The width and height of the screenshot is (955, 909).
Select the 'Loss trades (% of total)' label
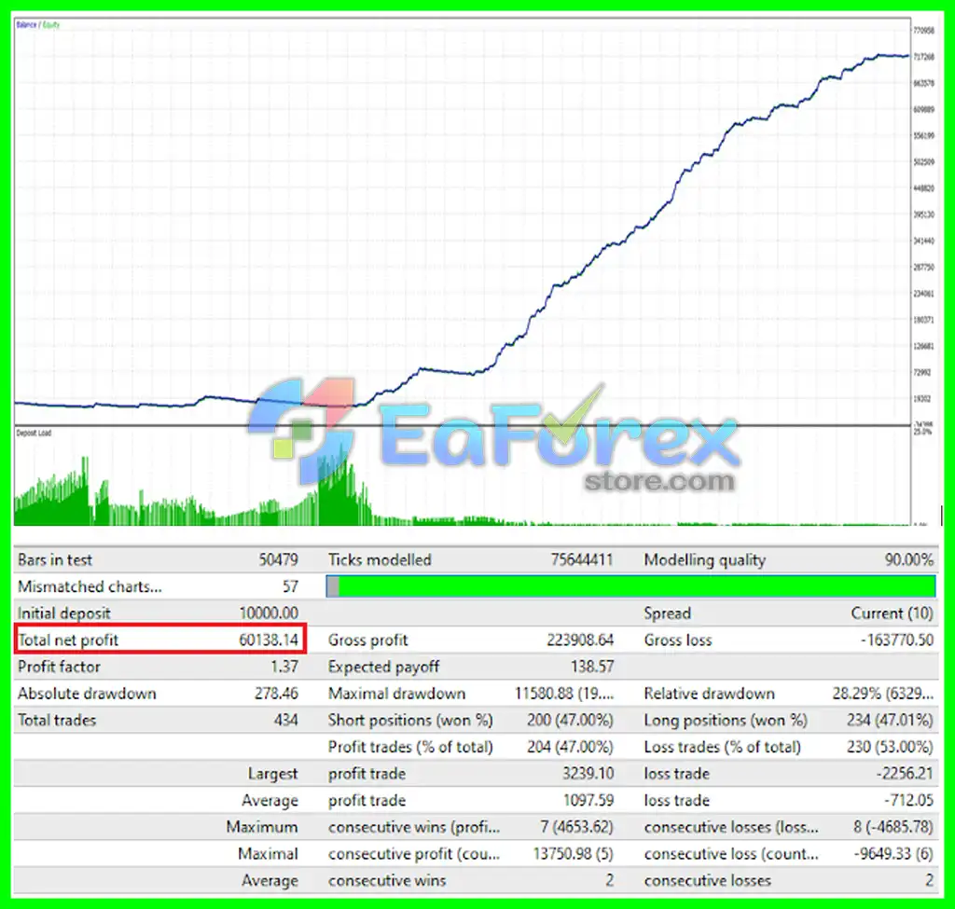pyautogui.click(x=723, y=748)
